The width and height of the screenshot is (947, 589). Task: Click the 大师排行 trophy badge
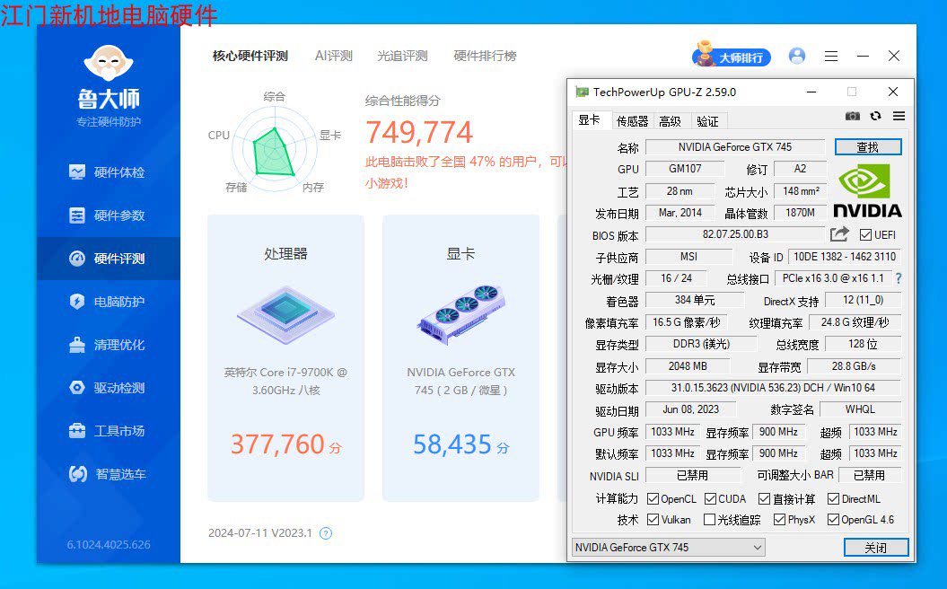coord(732,55)
